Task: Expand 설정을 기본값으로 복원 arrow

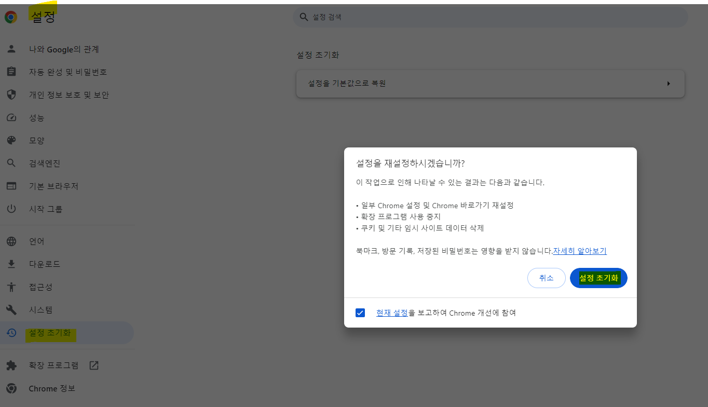Action: [x=669, y=84]
